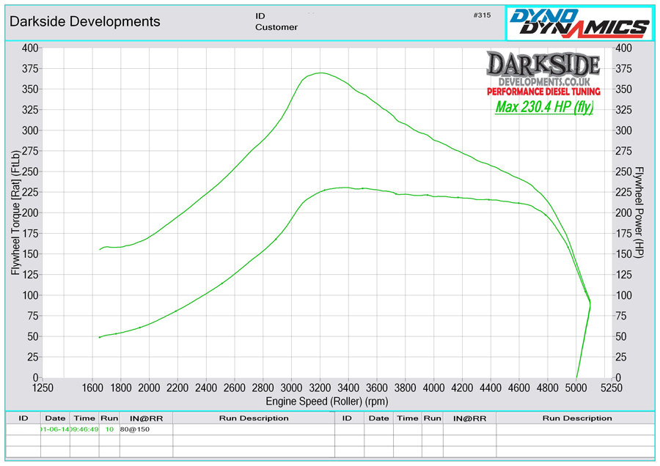Click the power curve peak near 3400 rpm

click(346, 188)
